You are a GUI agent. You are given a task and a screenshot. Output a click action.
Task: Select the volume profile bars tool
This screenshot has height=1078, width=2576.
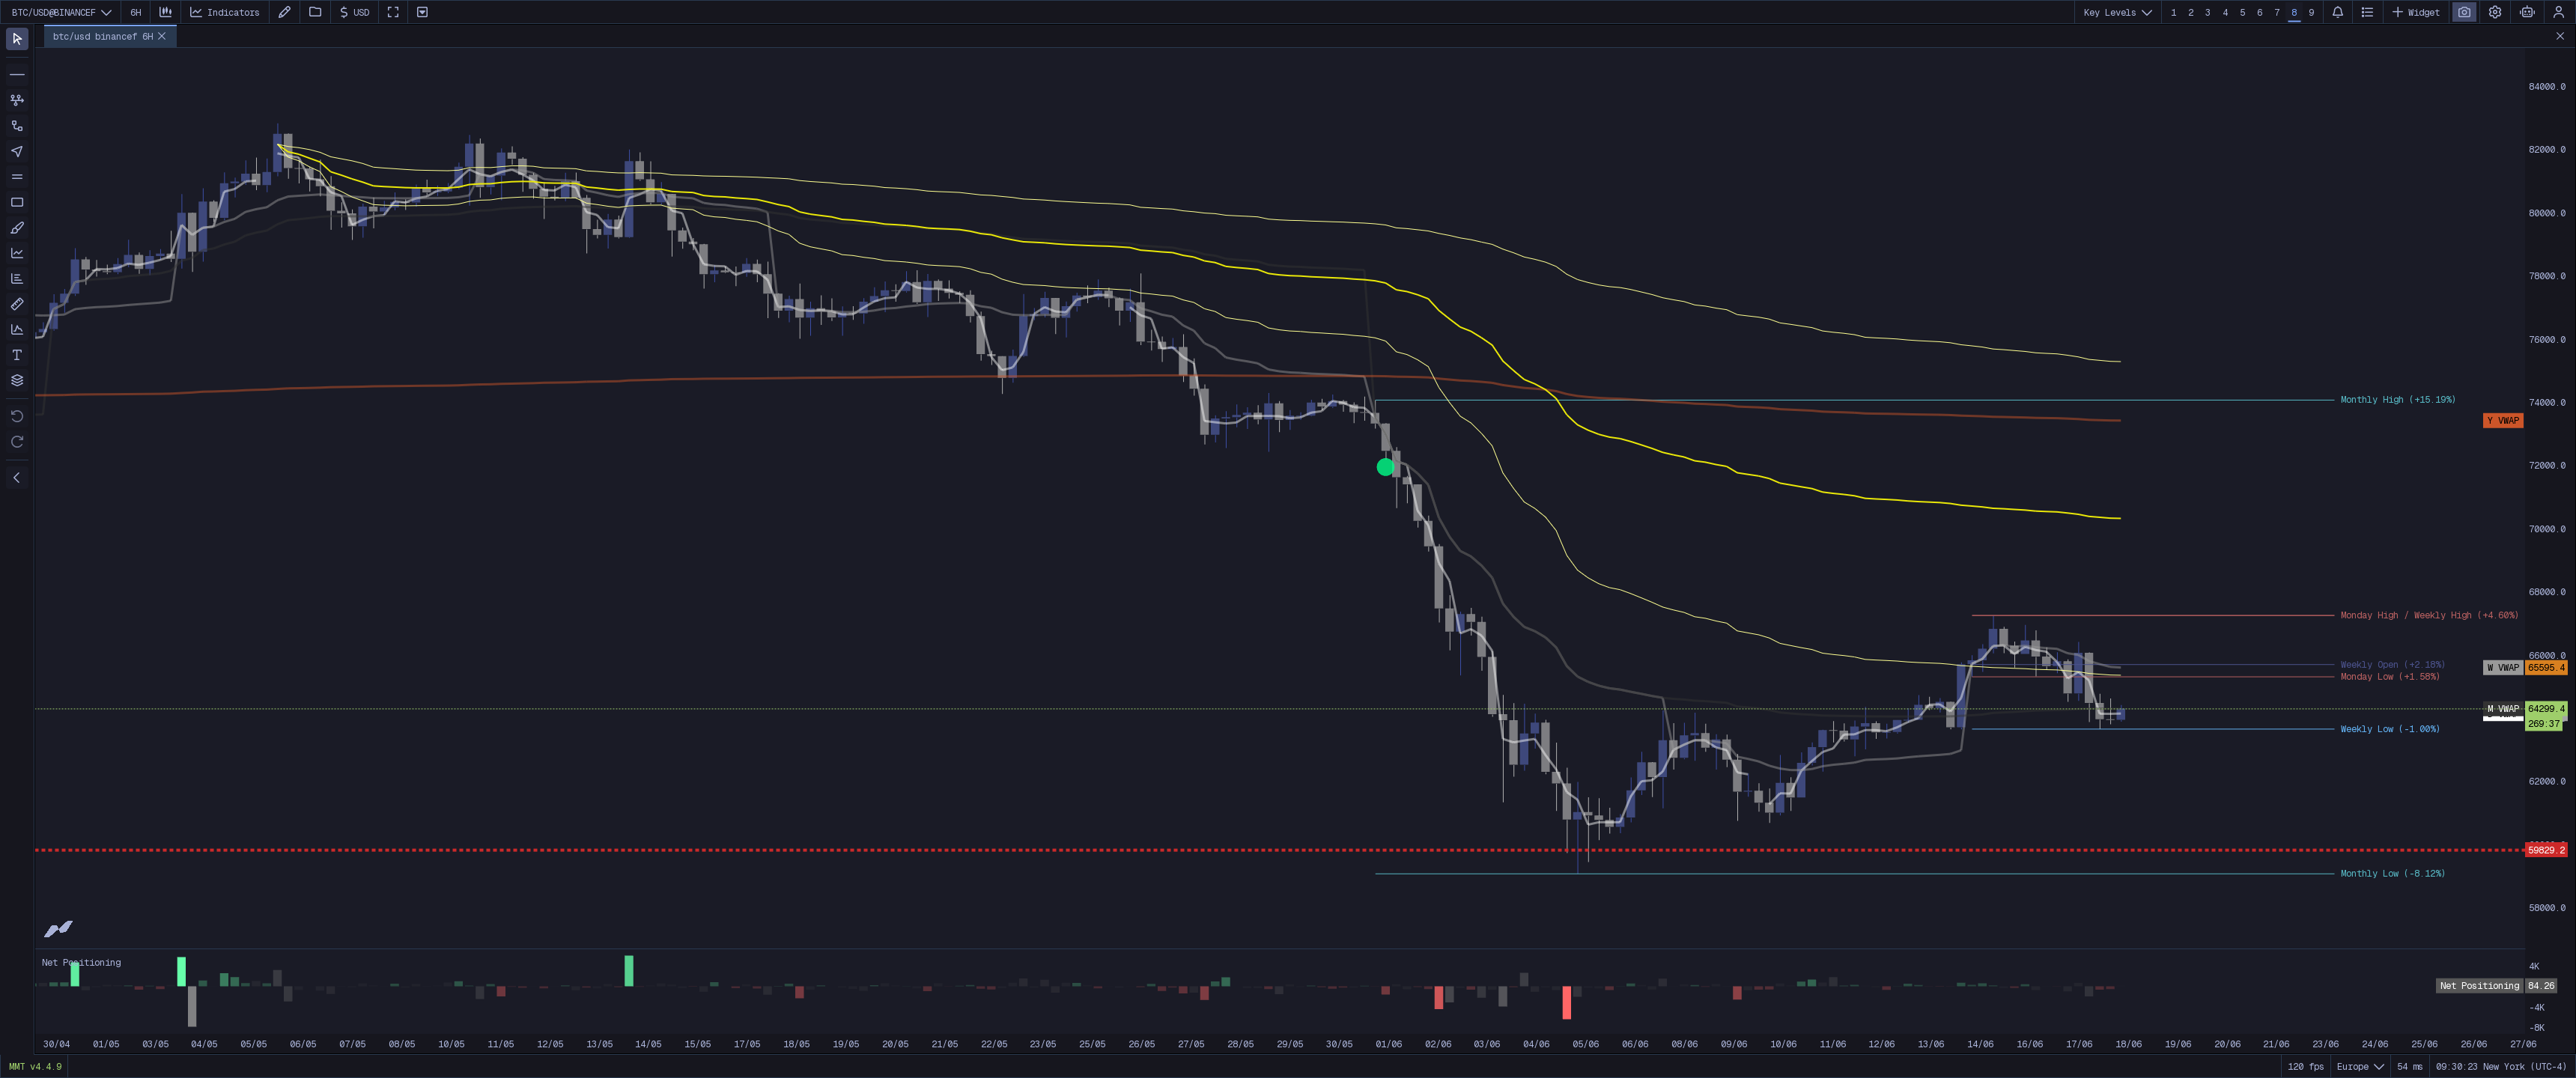[x=17, y=278]
